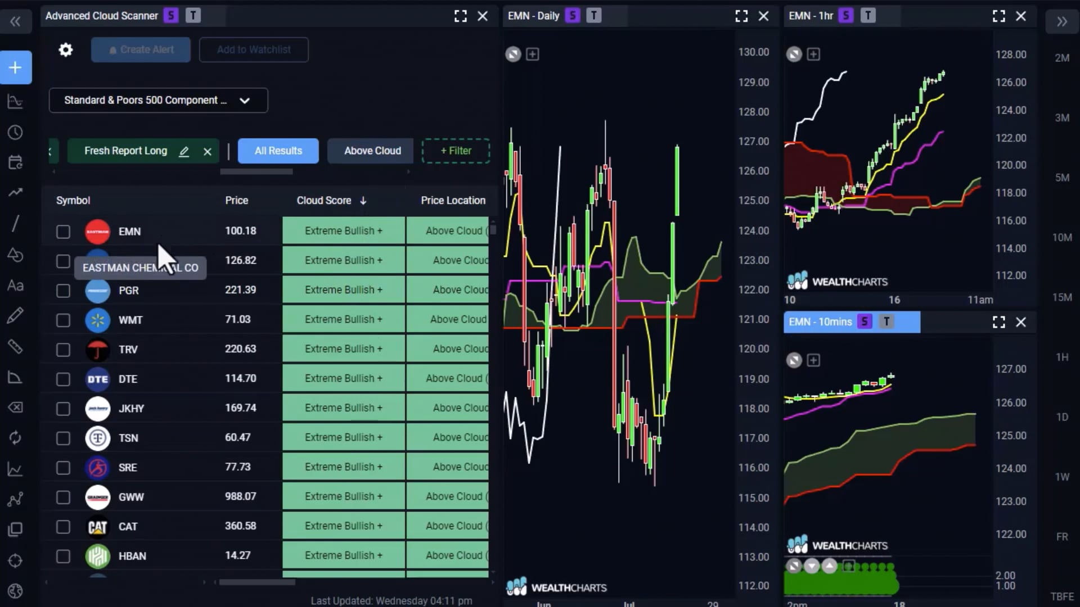Click the table bottom horizontal scrollbar
Screen dimensions: 1080x607
(x=257, y=582)
